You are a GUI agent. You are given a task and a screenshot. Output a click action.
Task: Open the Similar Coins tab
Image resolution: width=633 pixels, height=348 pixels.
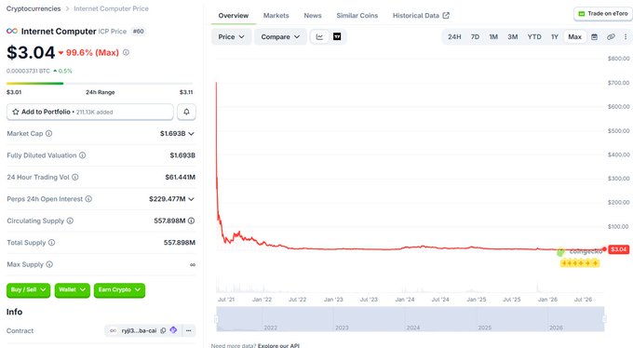[x=357, y=15]
